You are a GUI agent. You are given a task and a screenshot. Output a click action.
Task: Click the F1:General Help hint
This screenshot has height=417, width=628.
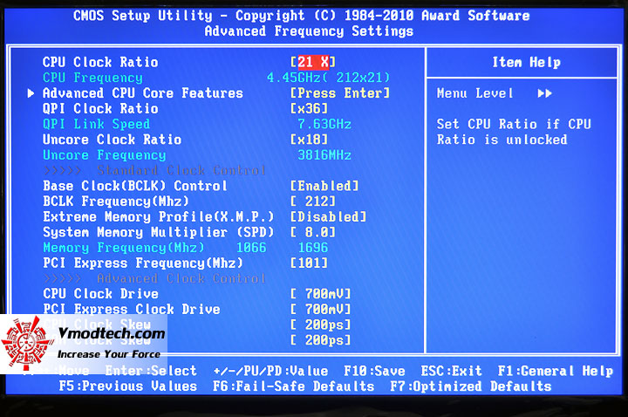[555, 371]
